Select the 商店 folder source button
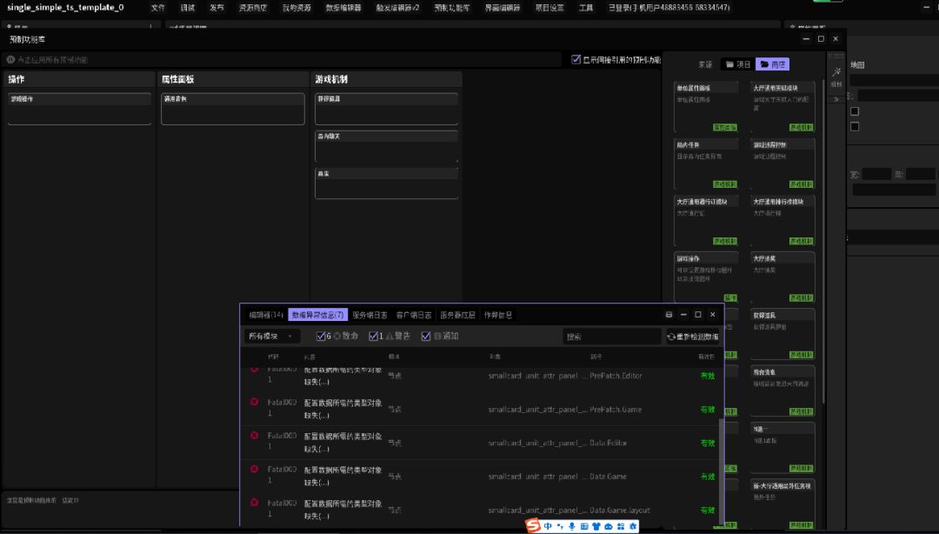Viewport: 939px width, 534px height. tap(772, 64)
